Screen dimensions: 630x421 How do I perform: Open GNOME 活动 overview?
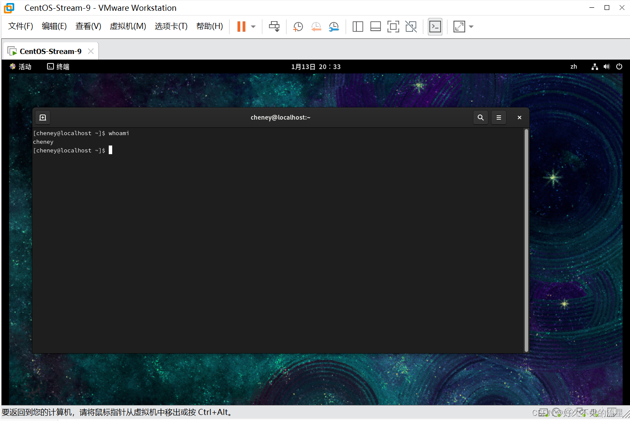click(x=21, y=66)
